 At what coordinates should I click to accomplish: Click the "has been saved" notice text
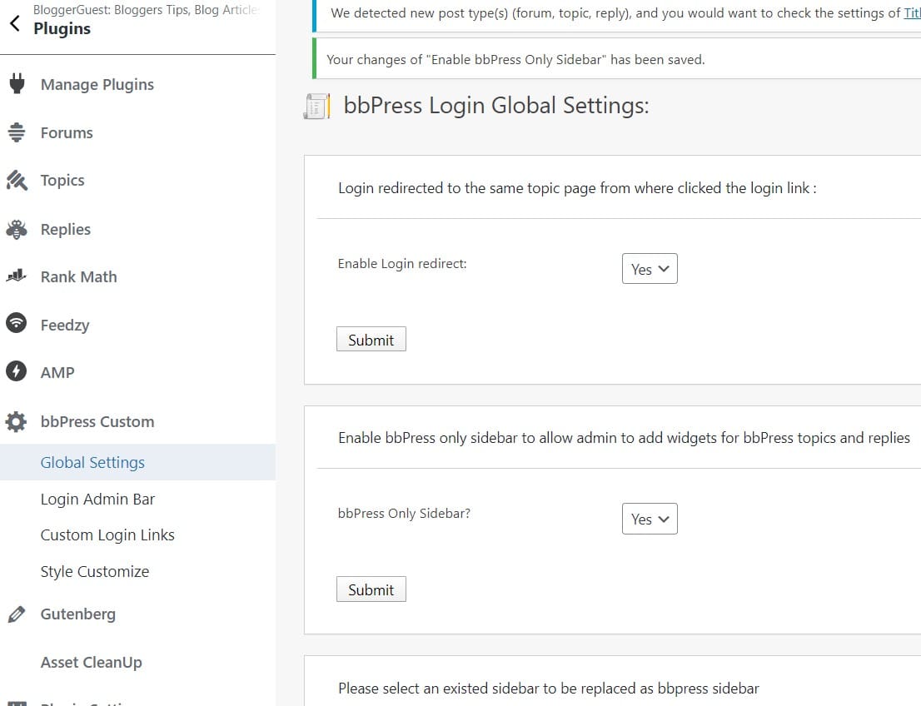[x=515, y=59]
